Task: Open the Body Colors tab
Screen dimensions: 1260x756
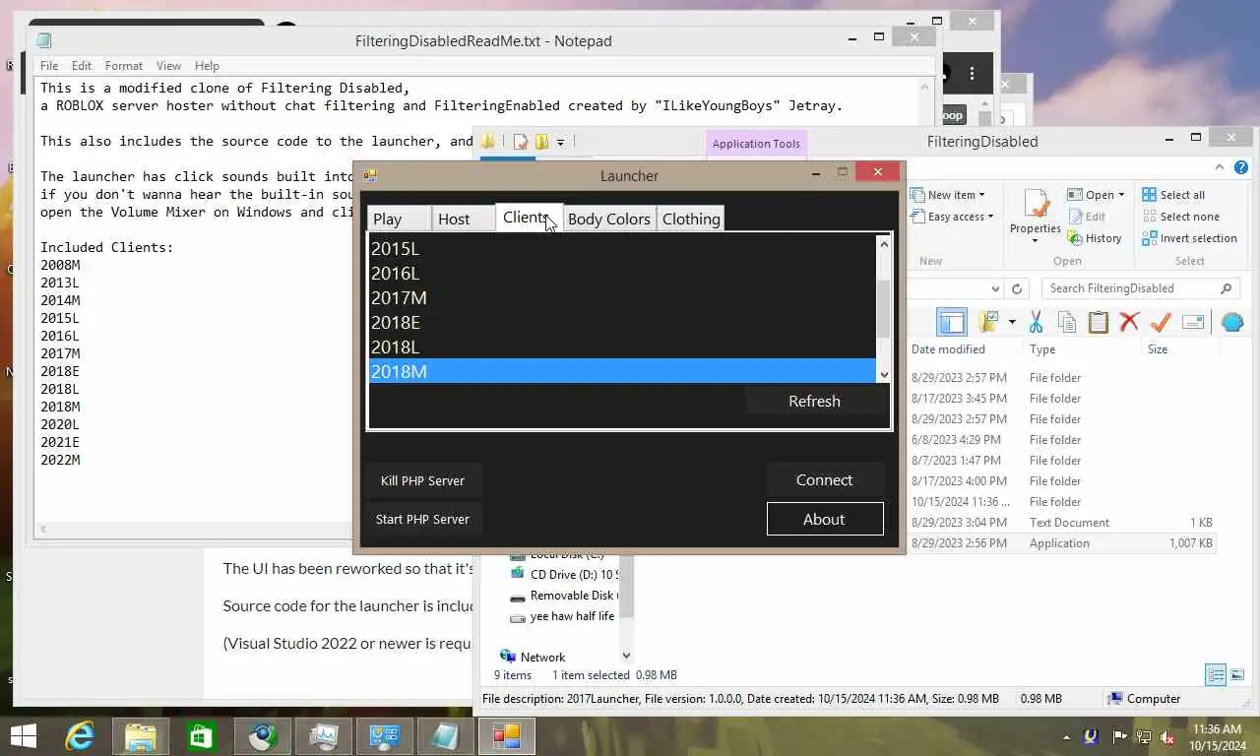Action: (x=609, y=219)
